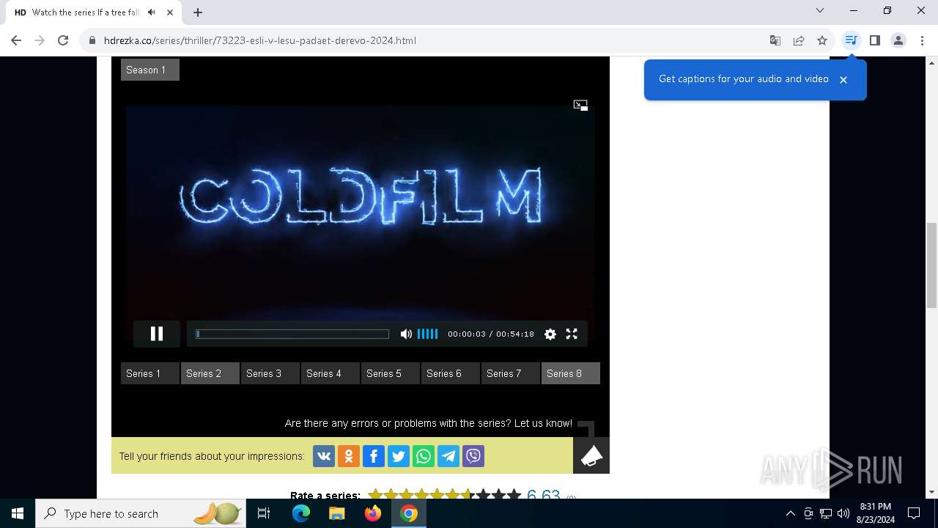This screenshot has height=528, width=938.
Task: Switch to Series 7 episode
Action: coord(511,373)
